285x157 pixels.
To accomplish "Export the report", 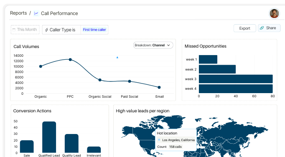I will pos(244,28).
